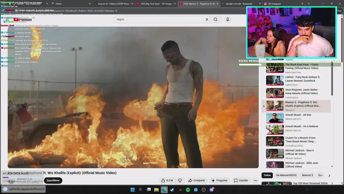Open Windows taskbar search

point(140,190)
